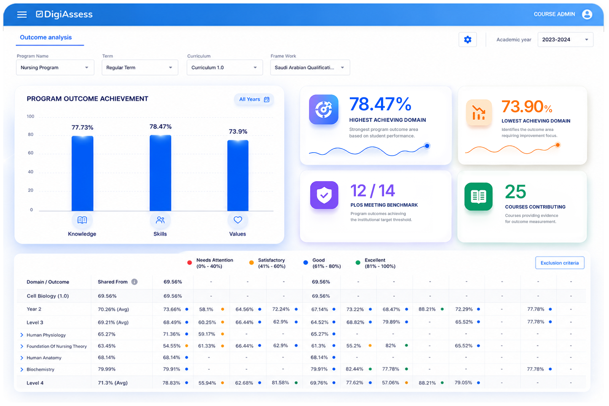Click the 54.55% cell in Foundation row

pyautogui.click(x=172, y=346)
